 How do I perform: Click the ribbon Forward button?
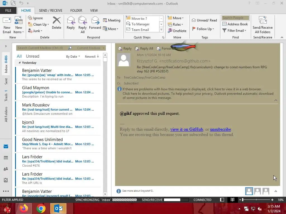click(95, 23)
